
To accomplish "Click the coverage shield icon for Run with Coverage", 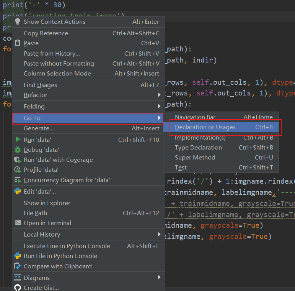I will pyautogui.click(x=18, y=160).
